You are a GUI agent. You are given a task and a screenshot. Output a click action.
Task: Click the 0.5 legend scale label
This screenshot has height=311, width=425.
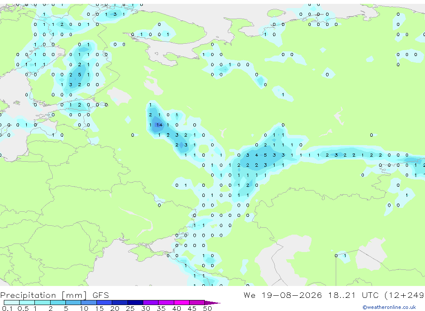coord(23,308)
